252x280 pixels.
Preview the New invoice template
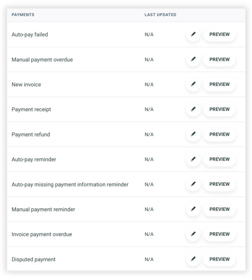click(x=219, y=84)
